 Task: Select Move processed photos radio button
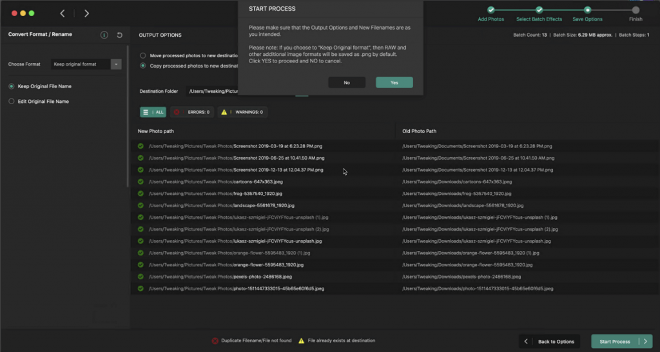point(143,55)
